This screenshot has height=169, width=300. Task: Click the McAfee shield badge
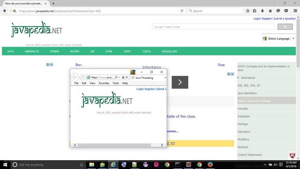pyautogui.click(x=292, y=155)
